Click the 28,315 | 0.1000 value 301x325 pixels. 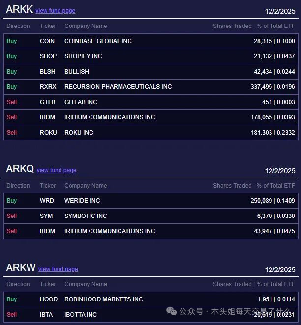[274, 41]
